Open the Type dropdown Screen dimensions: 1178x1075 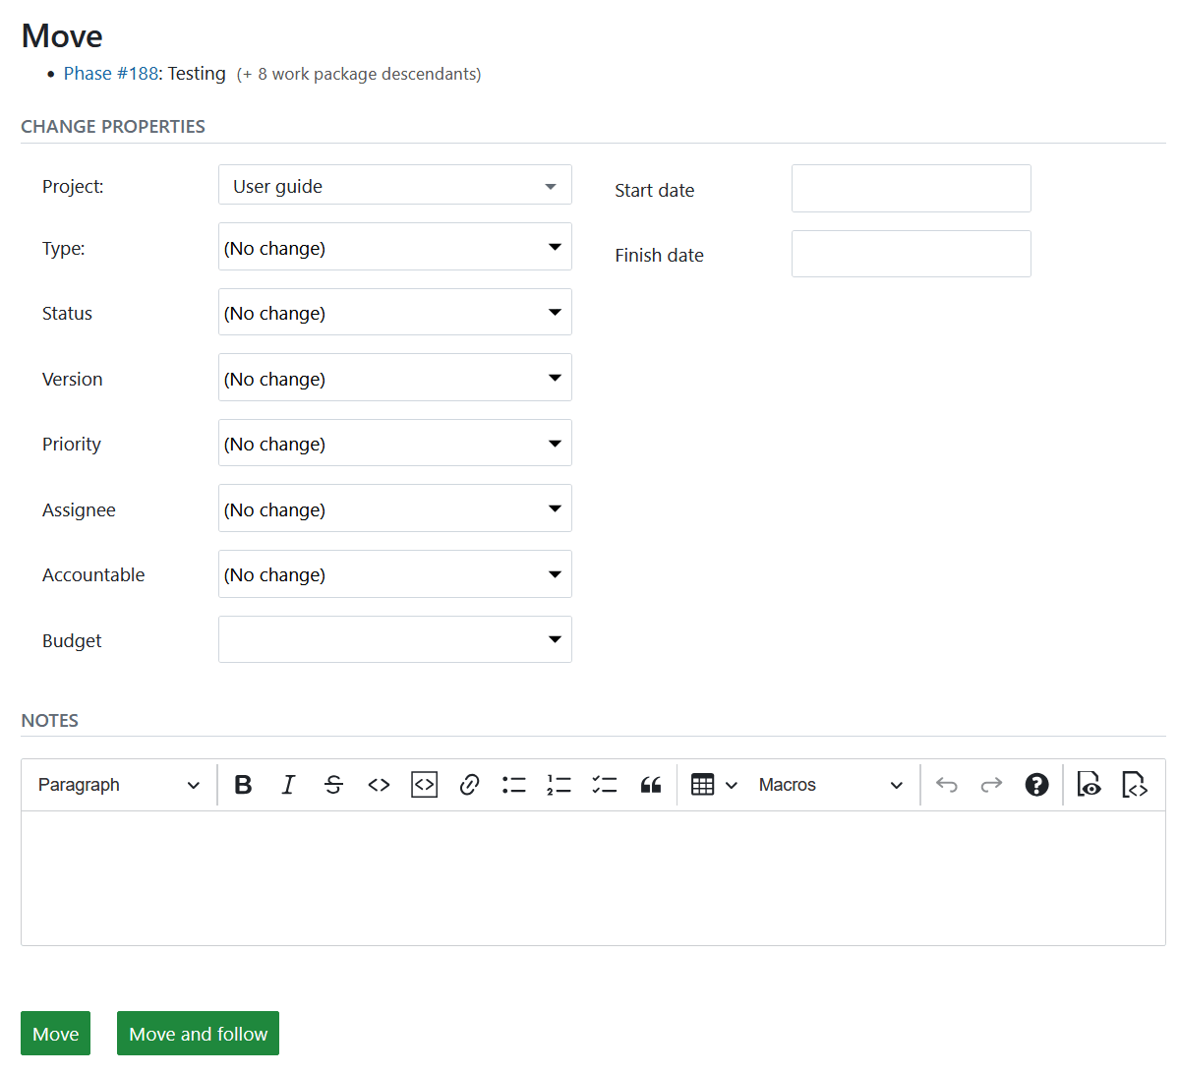click(394, 247)
